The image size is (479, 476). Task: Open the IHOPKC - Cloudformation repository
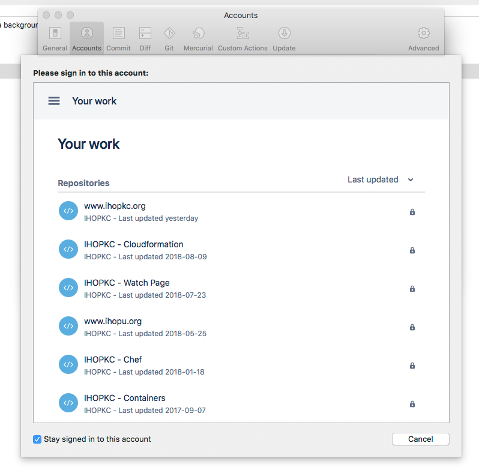133,244
